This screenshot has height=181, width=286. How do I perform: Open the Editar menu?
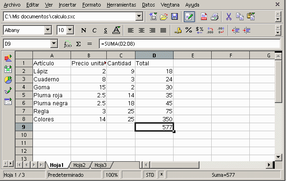point(32,5)
